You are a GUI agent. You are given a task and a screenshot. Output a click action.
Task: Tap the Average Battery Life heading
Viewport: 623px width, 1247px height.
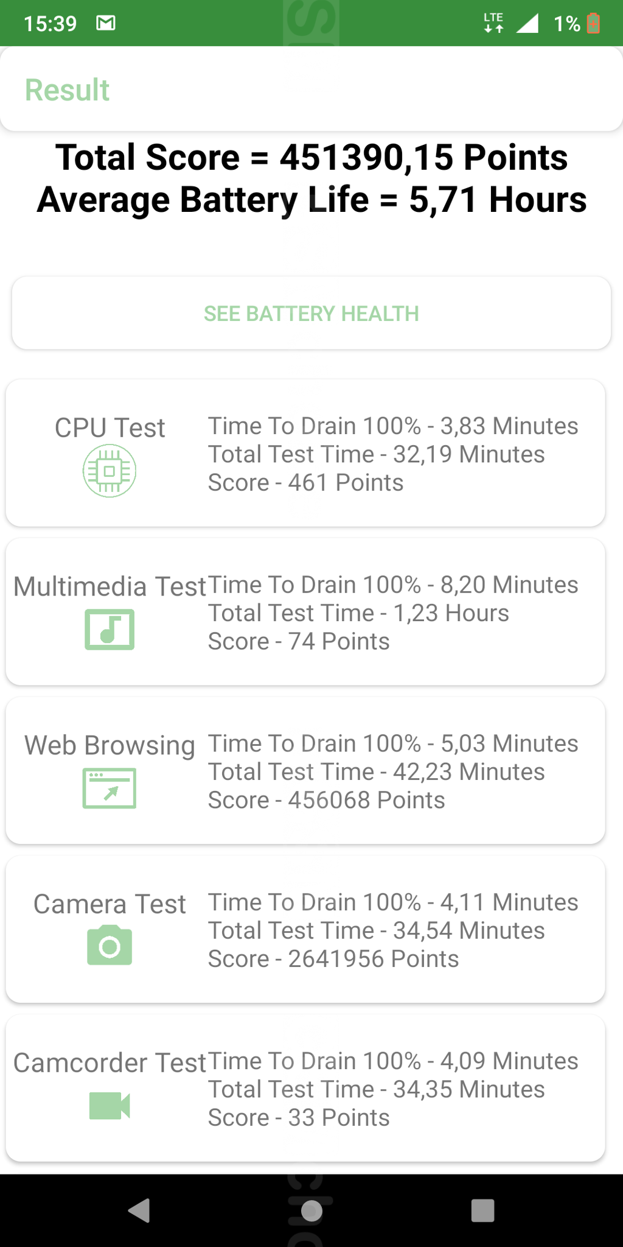coord(311,200)
